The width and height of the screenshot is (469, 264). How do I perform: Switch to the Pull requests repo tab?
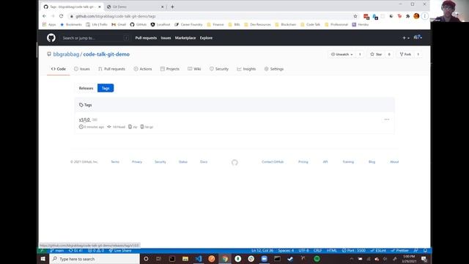click(x=111, y=69)
